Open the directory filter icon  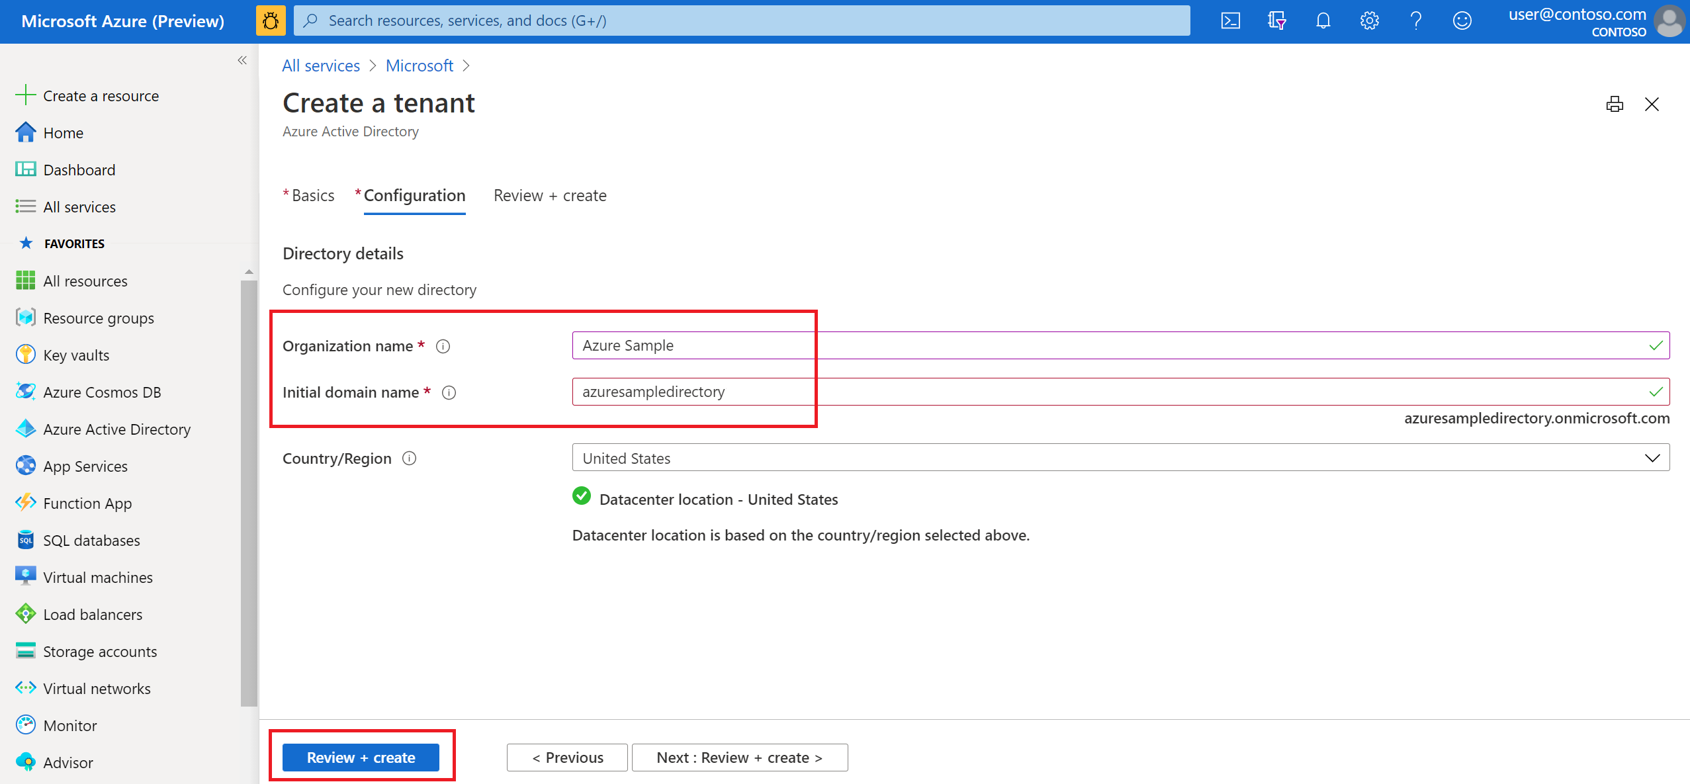click(1276, 20)
